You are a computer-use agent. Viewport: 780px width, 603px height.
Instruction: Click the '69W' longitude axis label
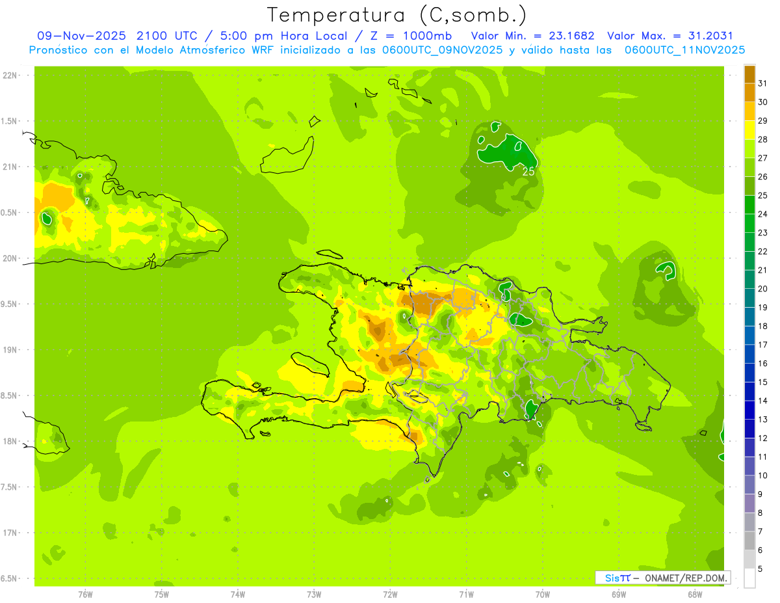coord(619,594)
